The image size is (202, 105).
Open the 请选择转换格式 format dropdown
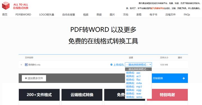point(138,65)
